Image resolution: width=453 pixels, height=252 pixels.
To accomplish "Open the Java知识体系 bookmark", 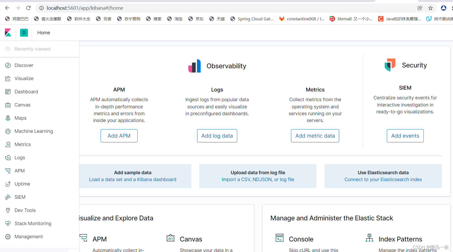I will click(400, 19).
